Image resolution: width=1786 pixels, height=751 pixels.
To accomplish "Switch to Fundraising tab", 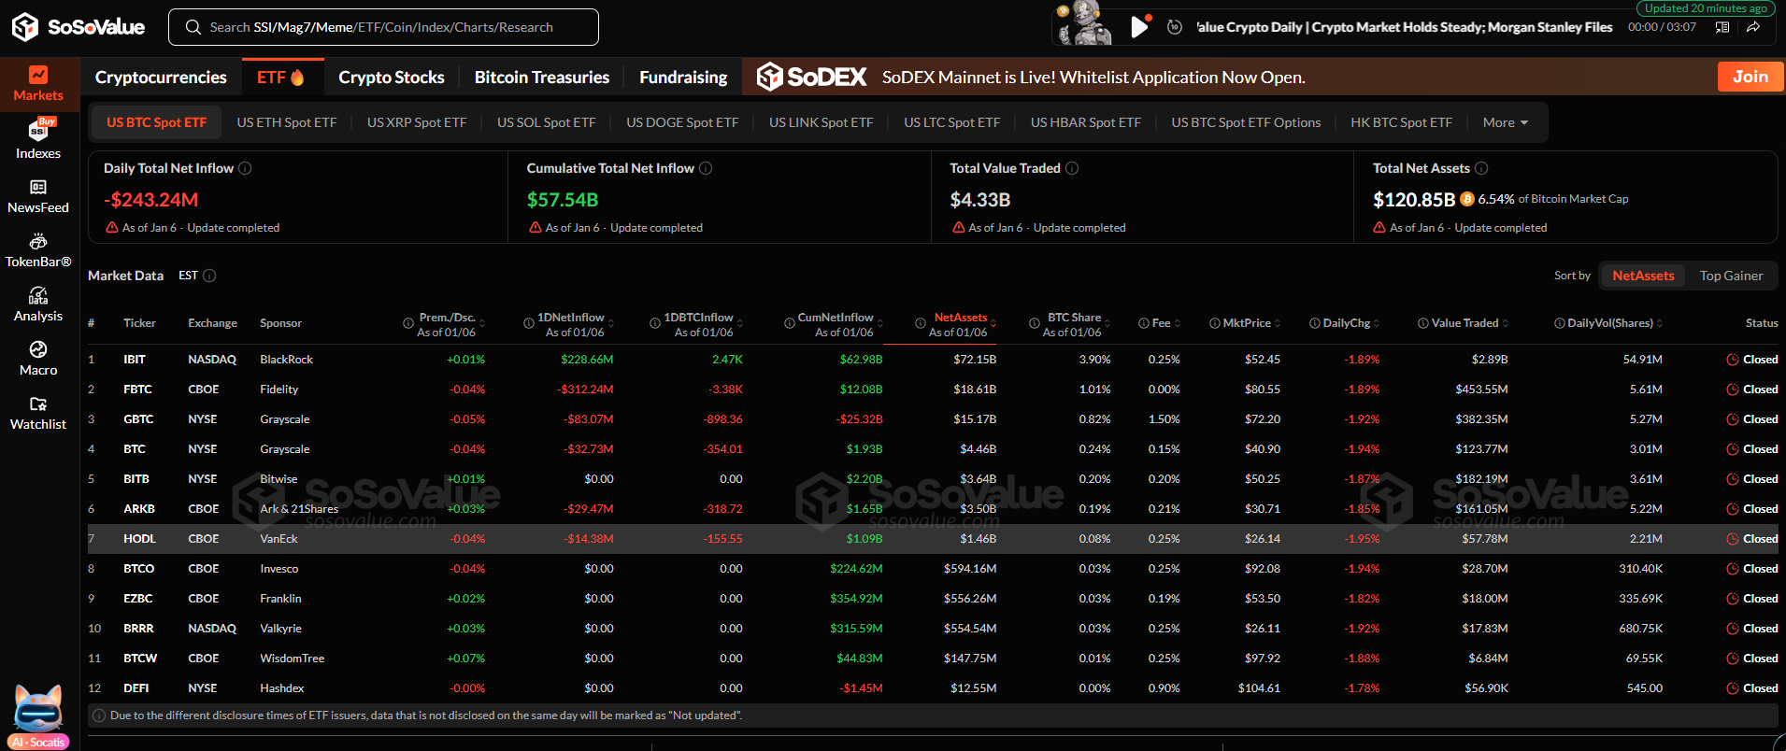I will click(x=683, y=78).
